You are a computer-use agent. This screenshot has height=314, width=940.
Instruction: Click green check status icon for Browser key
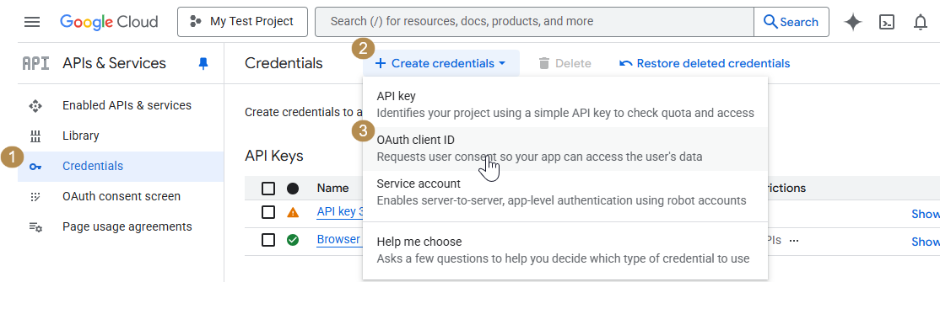click(293, 240)
